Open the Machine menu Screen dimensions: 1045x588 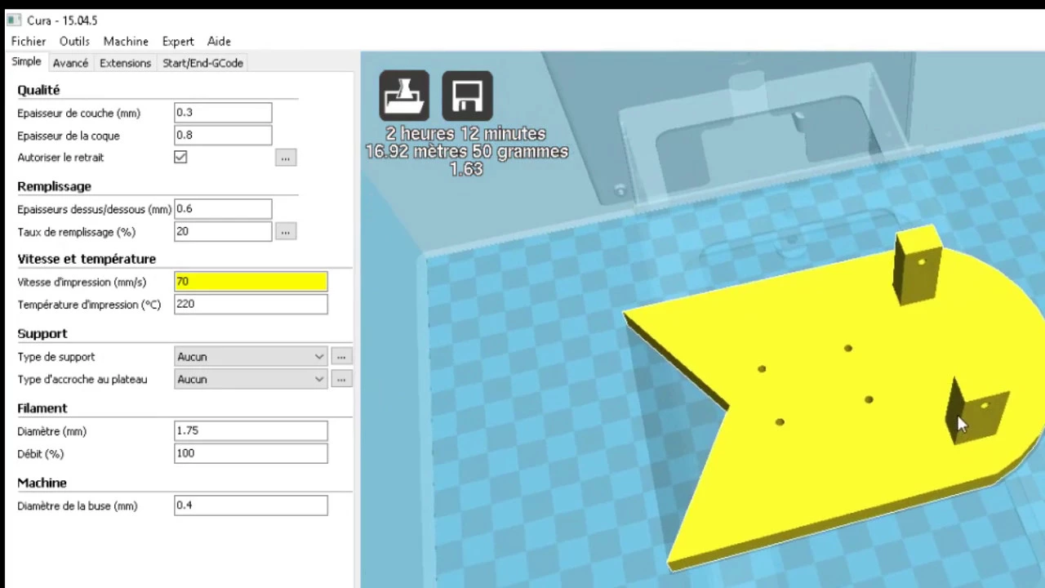click(x=126, y=41)
